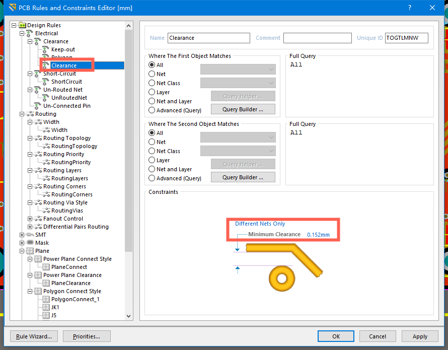Click the RoutingTopology rule icon

point(46,146)
